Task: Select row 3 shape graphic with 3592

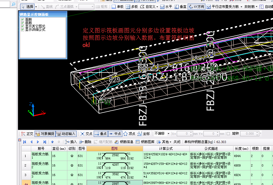Action: [115, 175]
